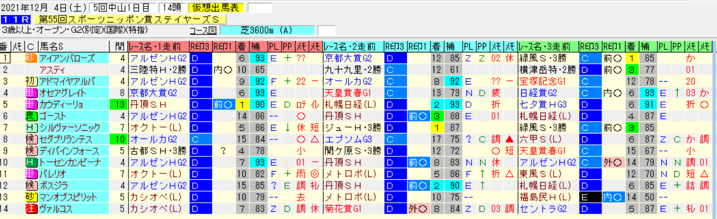Click the red 〇 mark in ゴースト's 1走前 memo
This screenshot has height=219, width=717.
[x=300, y=115]
